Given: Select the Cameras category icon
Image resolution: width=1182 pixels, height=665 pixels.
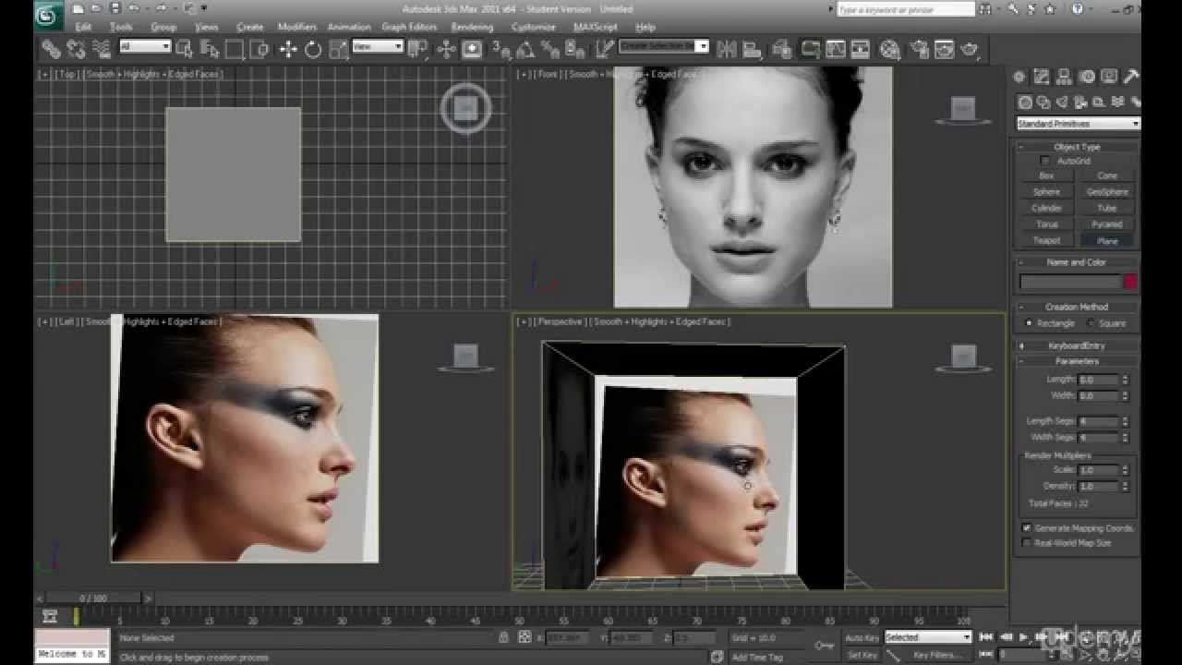Looking at the screenshot, I should point(1080,103).
